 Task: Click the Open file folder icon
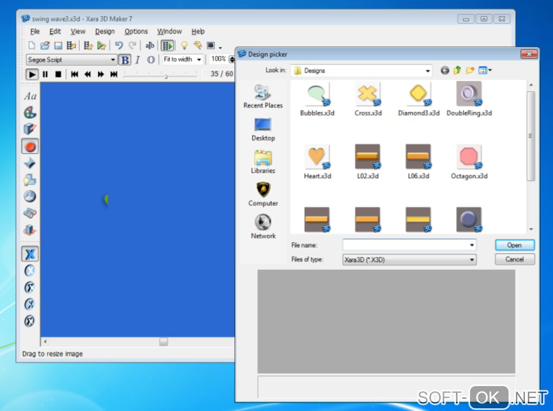45,45
